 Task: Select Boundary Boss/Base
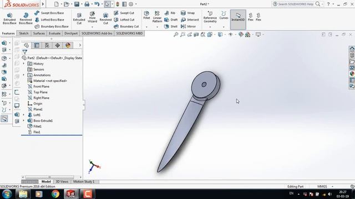[x=52, y=27]
